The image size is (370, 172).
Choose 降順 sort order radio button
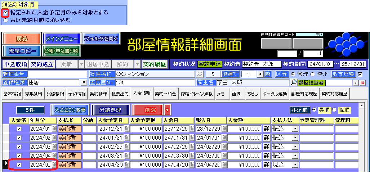point(333,110)
